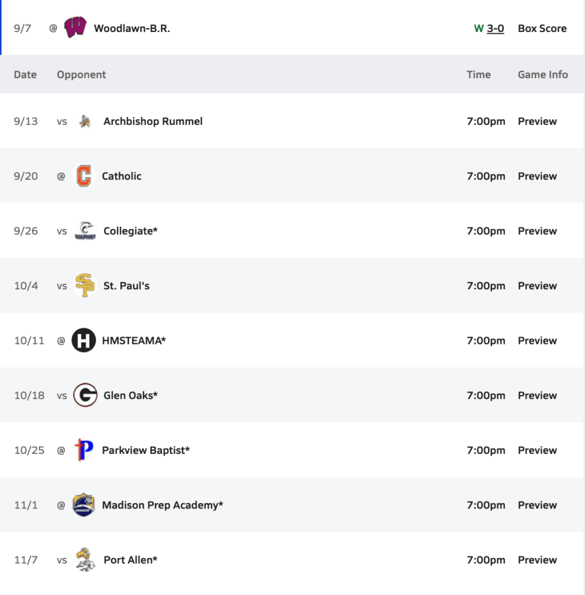Screen dimensions: 585x595
Task: Click the Catholic orange C logo
Action: click(84, 176)
